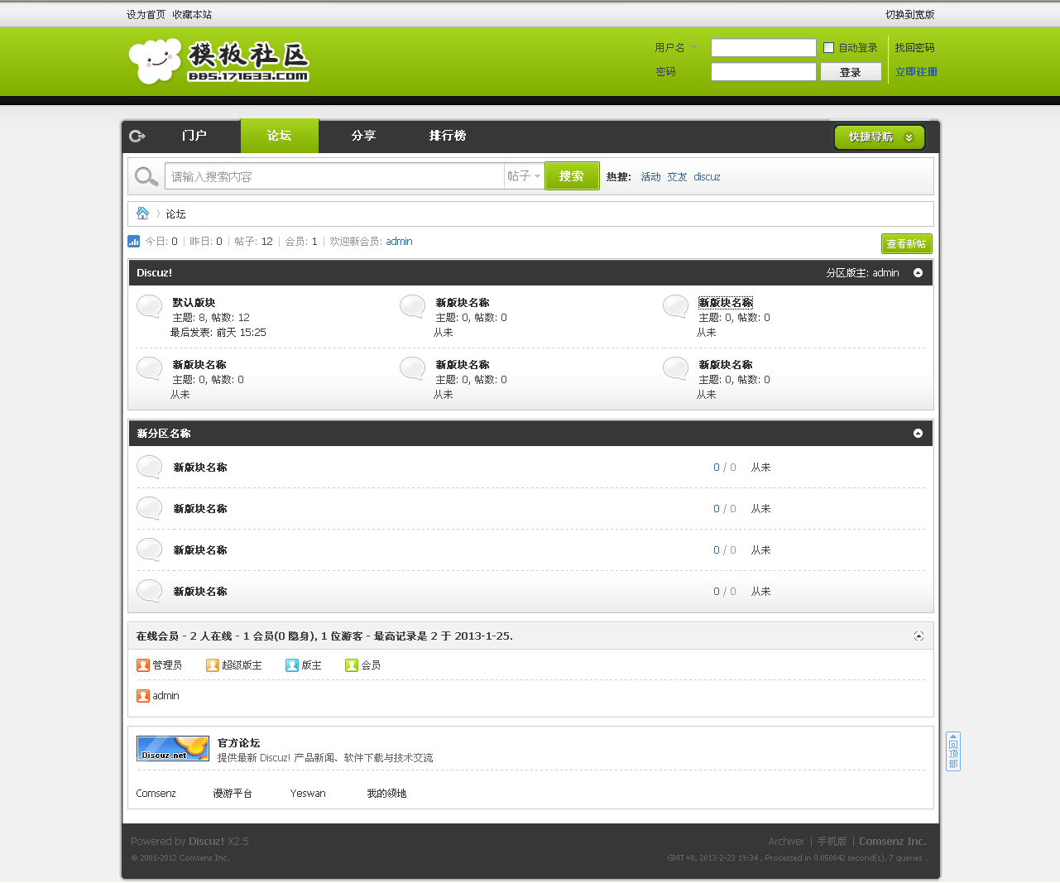Click the 设为首页 link

click(146, 15)
